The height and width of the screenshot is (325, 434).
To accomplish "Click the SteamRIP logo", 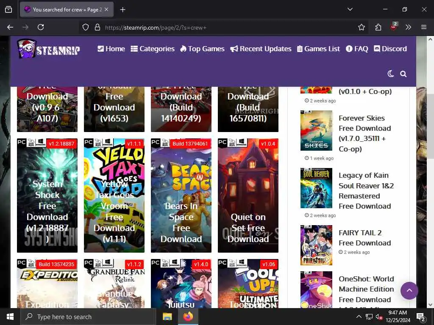I will (49, 49).
